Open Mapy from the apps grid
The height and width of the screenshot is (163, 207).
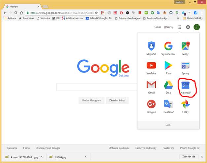[x=185, y=48]
